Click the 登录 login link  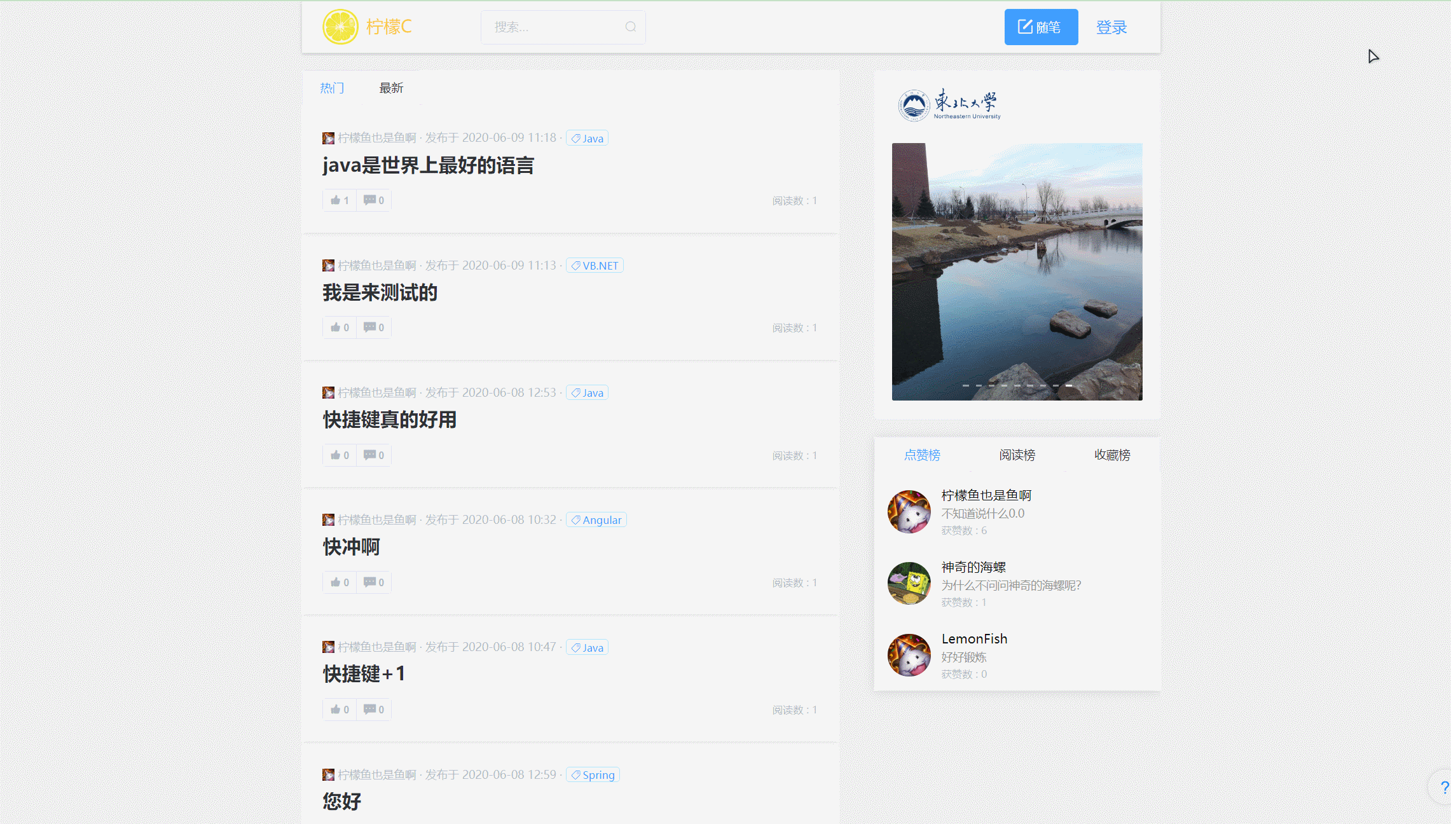pos(1111,27)
